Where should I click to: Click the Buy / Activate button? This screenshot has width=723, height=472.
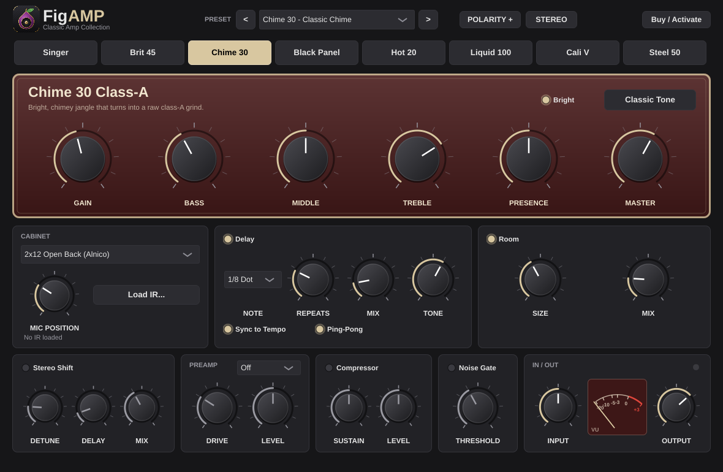(x=676, y=20)
